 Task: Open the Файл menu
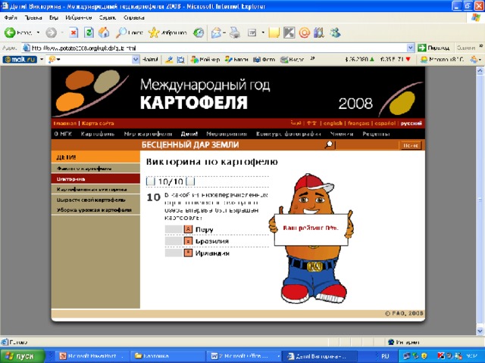11,17
